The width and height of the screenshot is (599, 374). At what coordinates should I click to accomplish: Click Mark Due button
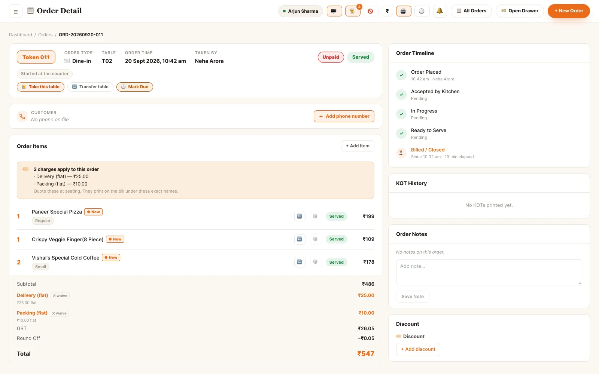(x=135, y=87)
